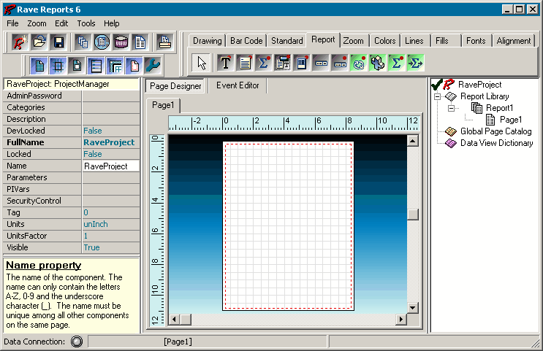Select the DataText component (T icon)
Screen dimensions: 543x351
point(225,63)
